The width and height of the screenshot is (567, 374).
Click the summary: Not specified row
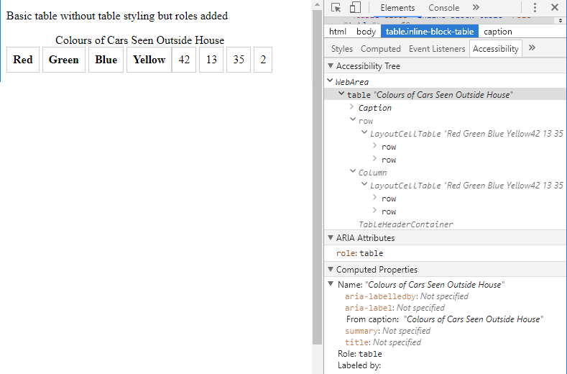click(387, 331)
